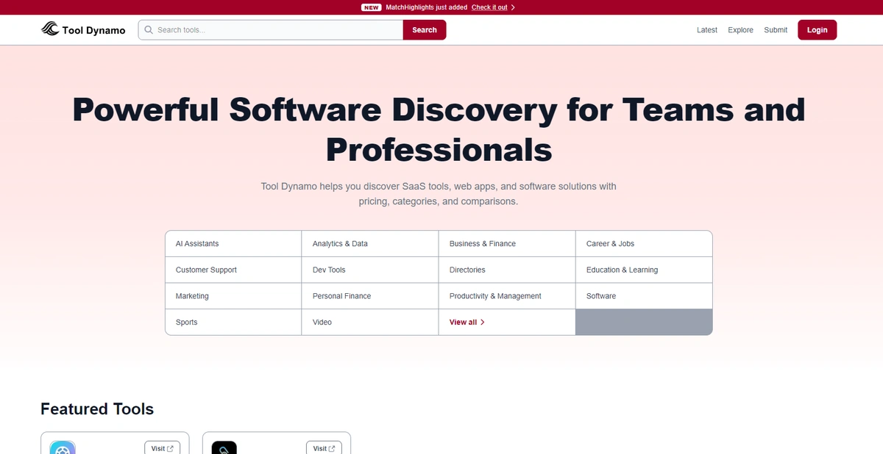The width and height of the screenshot is (883, 454).
Task: Open the Check it out banner chevron
Action: click(514, 7)
